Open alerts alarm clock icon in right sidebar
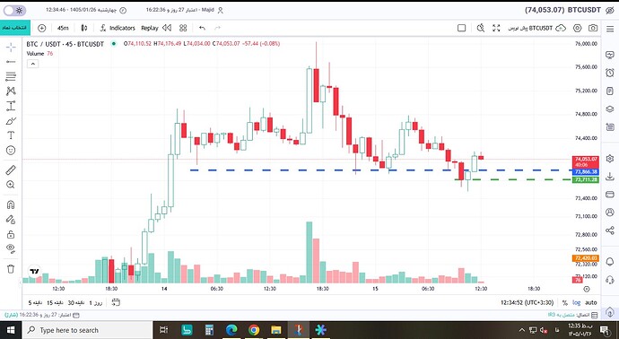 click(610, 73)
